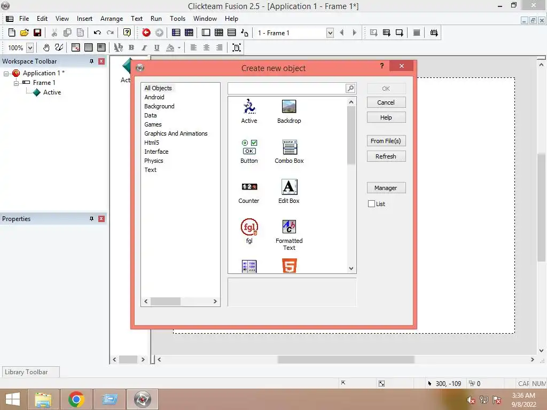Select the Active object in the list
This screenshot has height=410, width=547.
coord(249,111)
